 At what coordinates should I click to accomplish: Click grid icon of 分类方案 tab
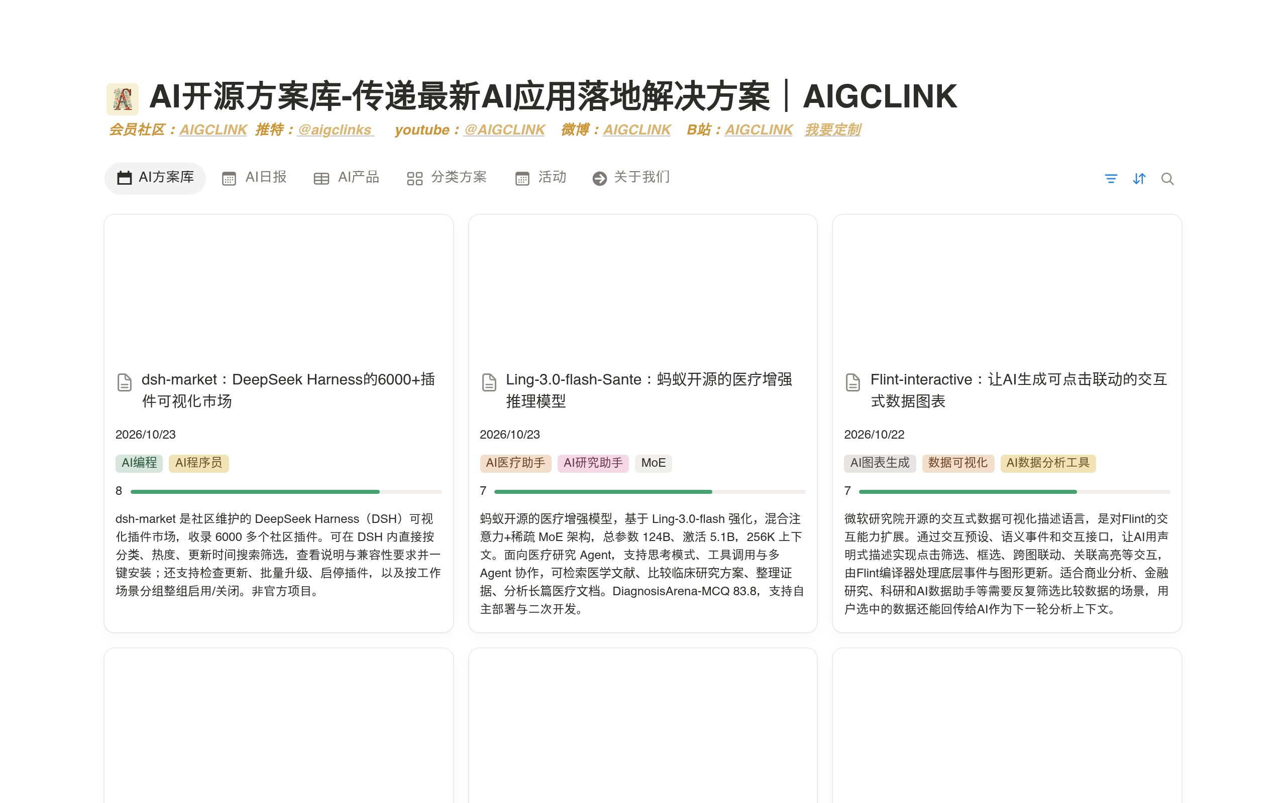pos(414,179)
